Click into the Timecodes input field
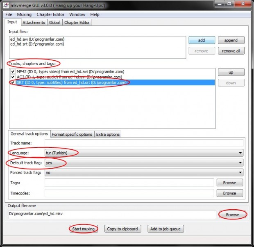This screenshot has width=254, height=247. (129, 193)
